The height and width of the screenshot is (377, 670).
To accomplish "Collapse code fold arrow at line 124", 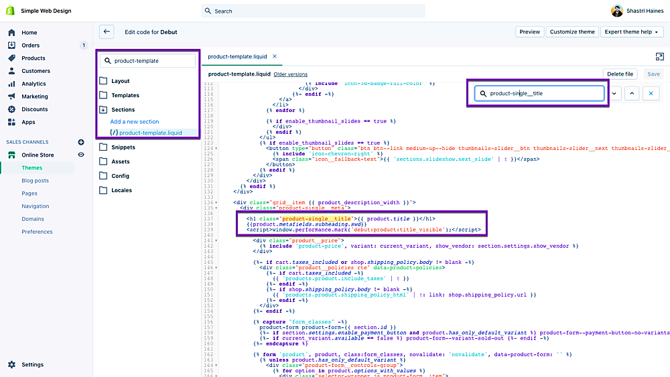I will [216, 149].
